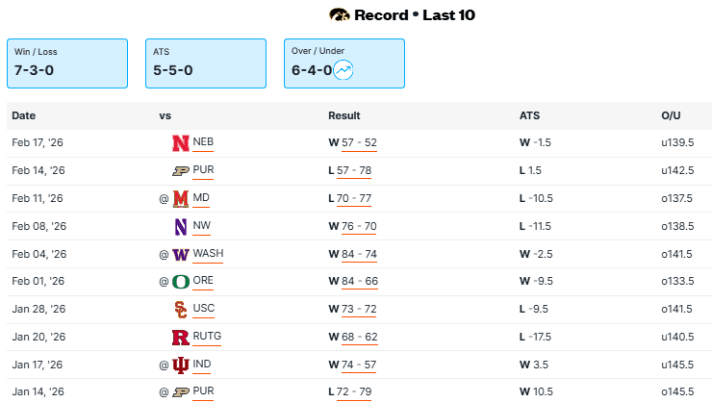This screenshot has width=712, height=403.
Task: Open the NEB team link
Action: (203, 143)
